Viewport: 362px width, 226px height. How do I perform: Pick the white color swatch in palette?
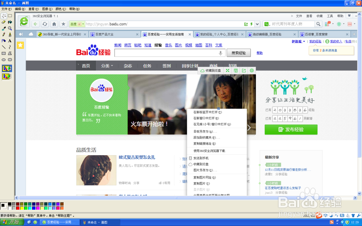[x=10, y=208]
